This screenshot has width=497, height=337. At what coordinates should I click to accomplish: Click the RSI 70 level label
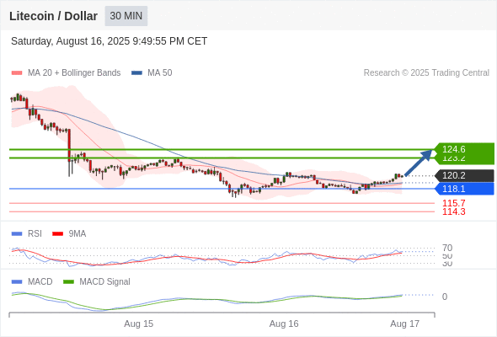pyautogui.click(x=447, y=248)
